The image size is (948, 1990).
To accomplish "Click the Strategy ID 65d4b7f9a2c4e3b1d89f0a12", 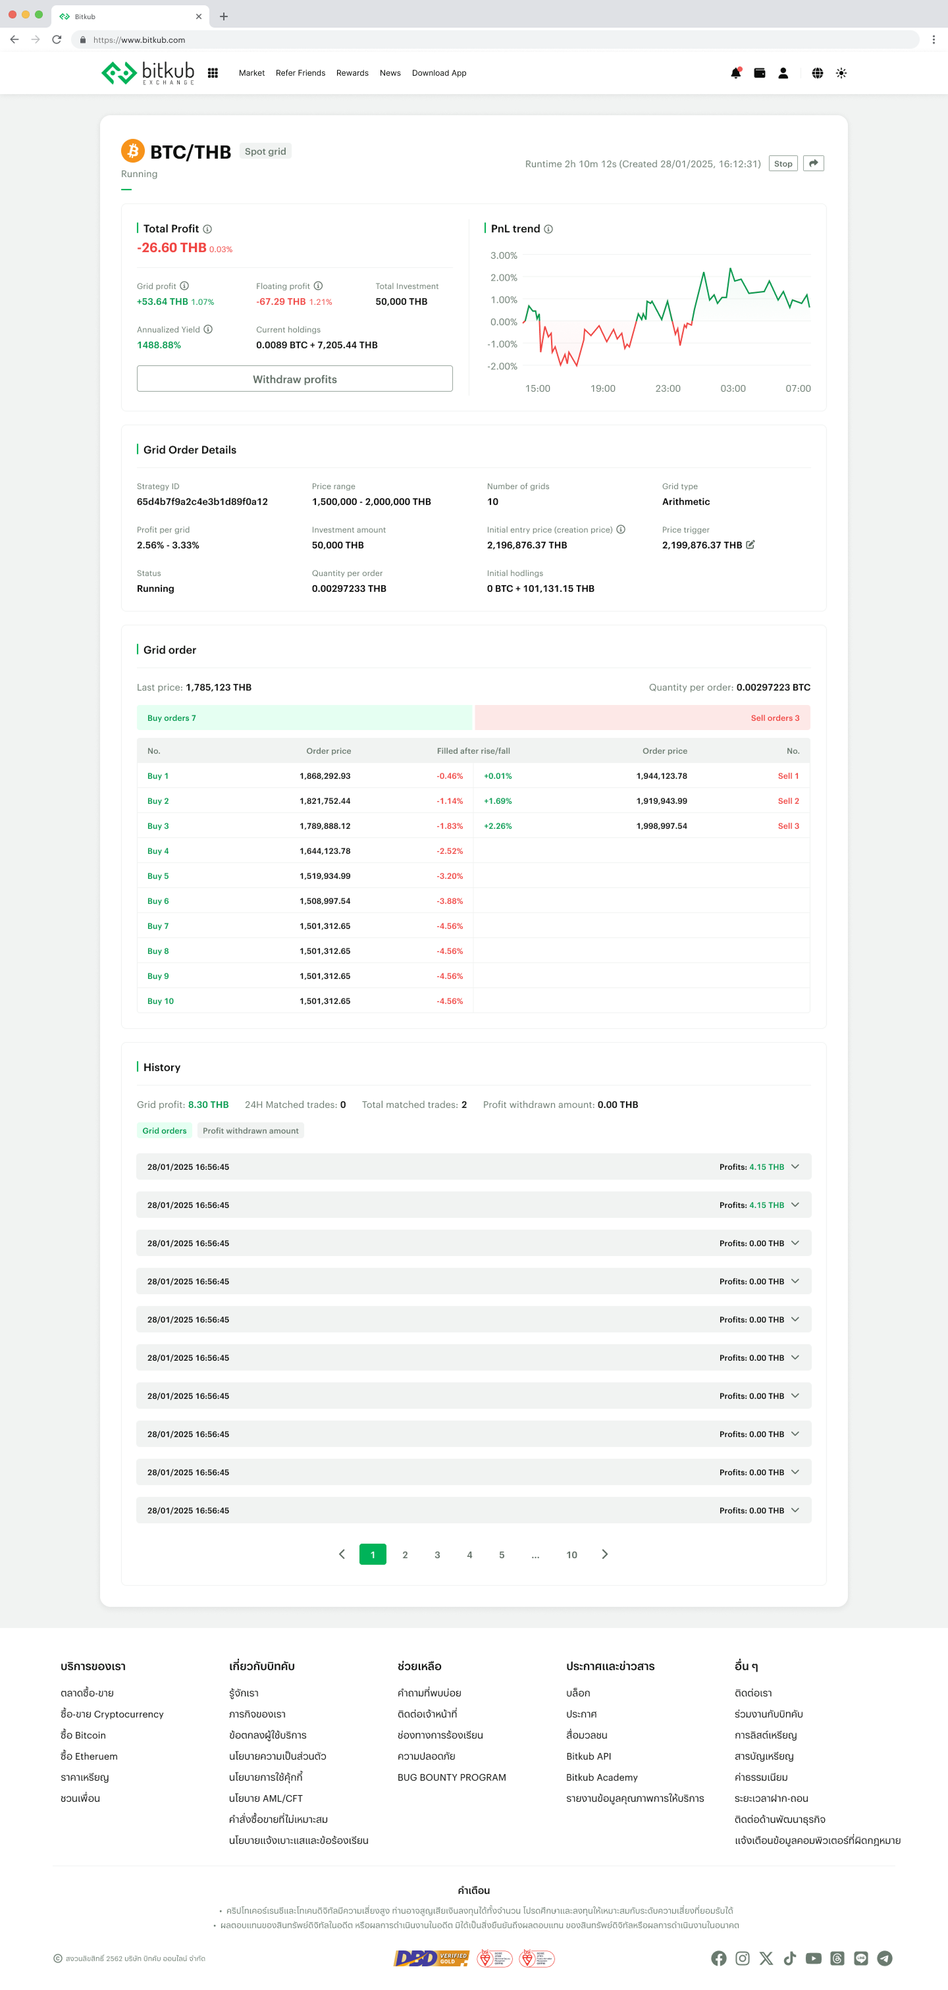I will pyautogui.click(x=202, y=502).
